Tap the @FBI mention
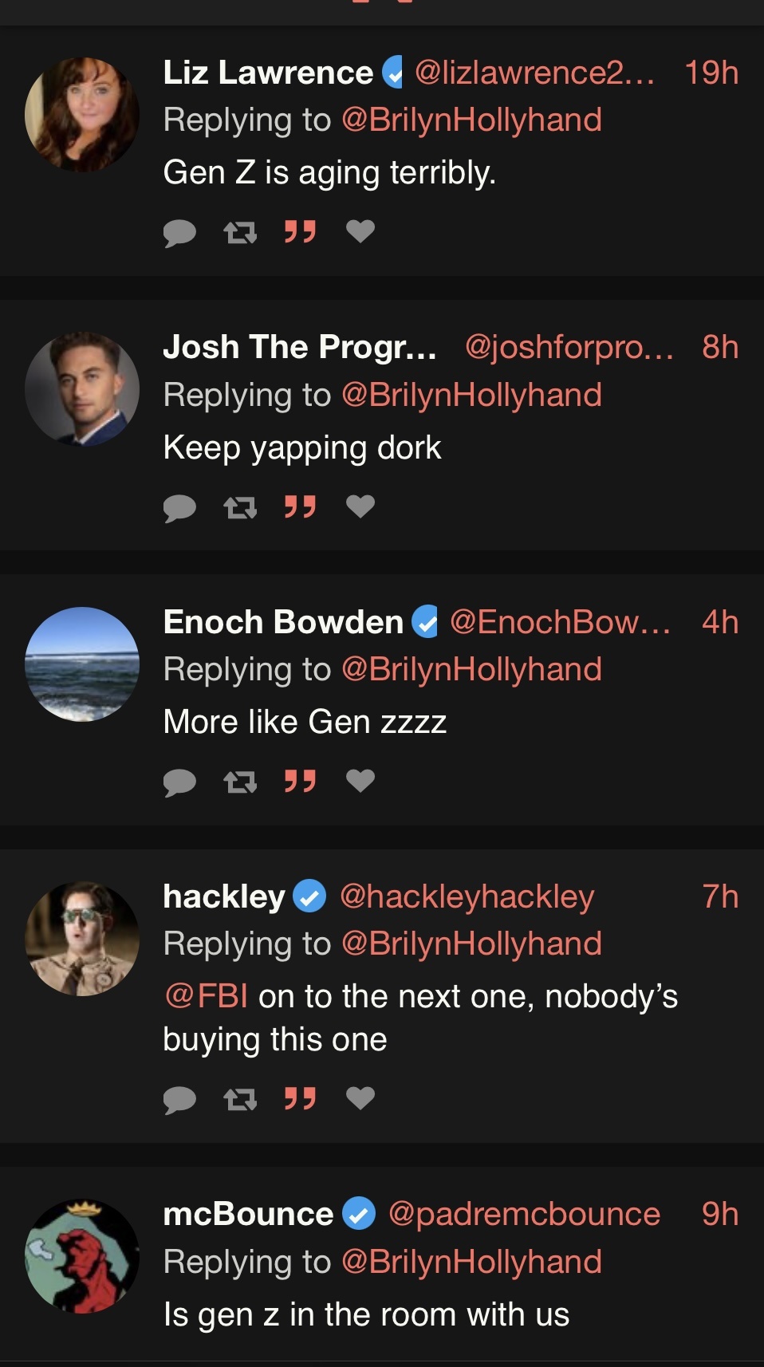Screen dimensions: 764x1367 (205, 996)
